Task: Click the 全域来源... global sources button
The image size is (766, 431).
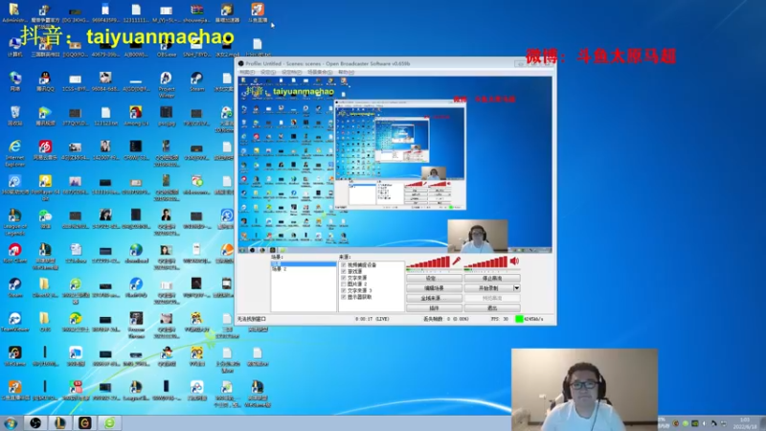Action: [434, 298]
